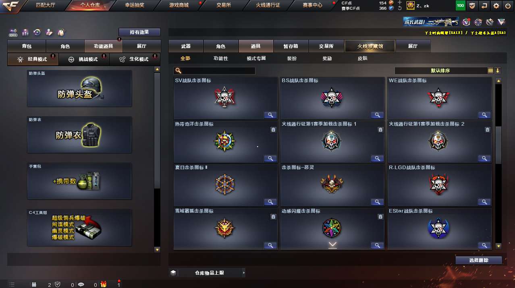
Task: Open the settings gear in the top bar
Action: coord(496,6)
